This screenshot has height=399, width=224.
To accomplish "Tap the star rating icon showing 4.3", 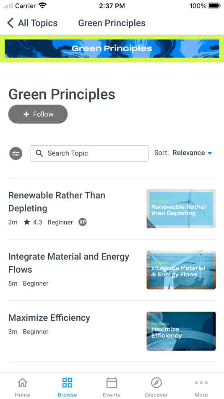I will pos(27,222).
